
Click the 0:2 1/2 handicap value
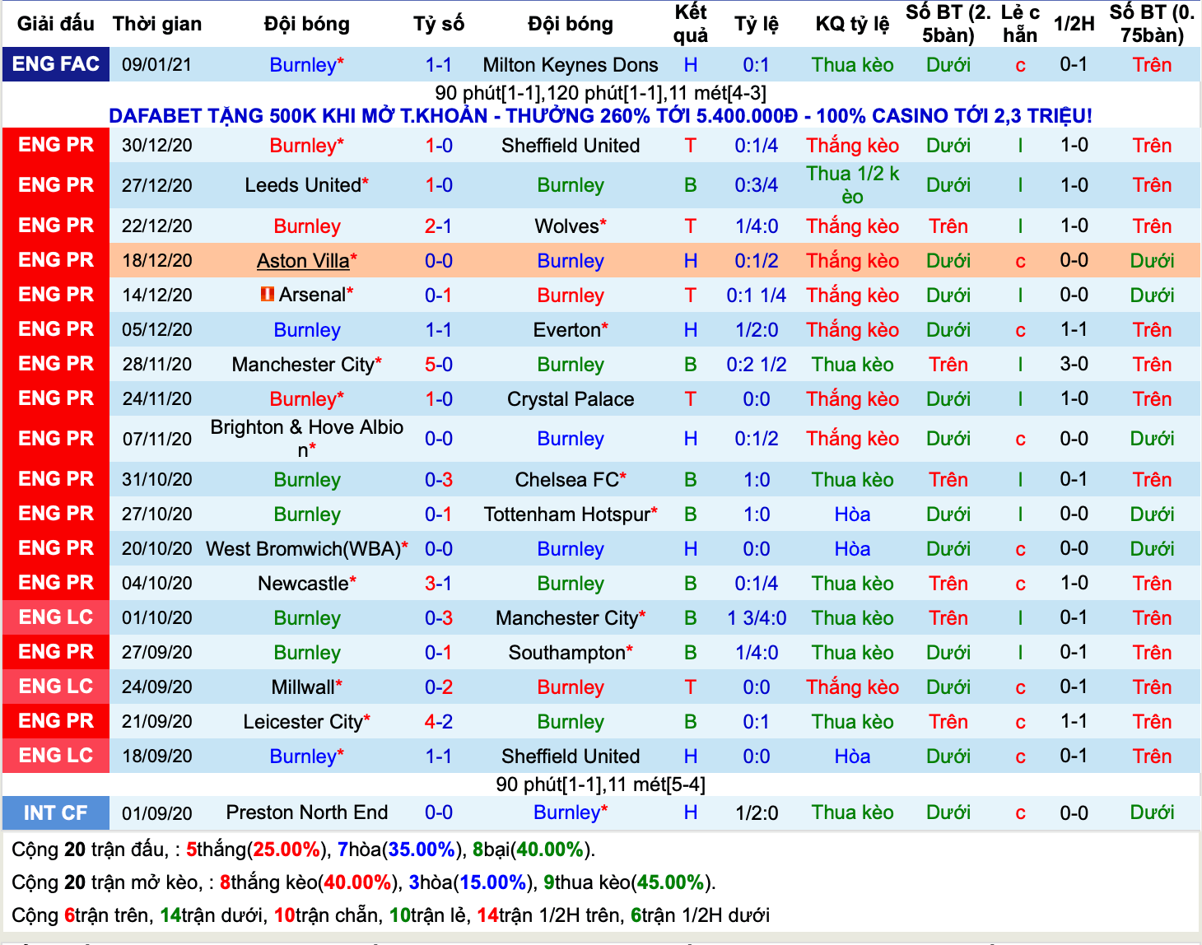(757, 365)
